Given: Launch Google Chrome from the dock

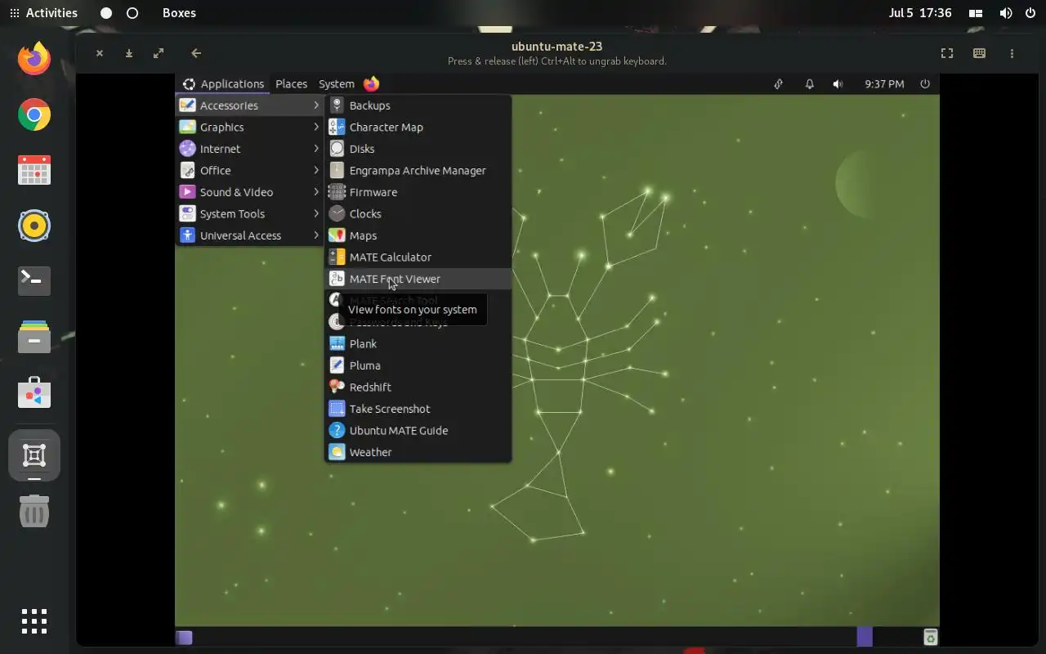Looking at the screenshot, I should click(34, 114).
